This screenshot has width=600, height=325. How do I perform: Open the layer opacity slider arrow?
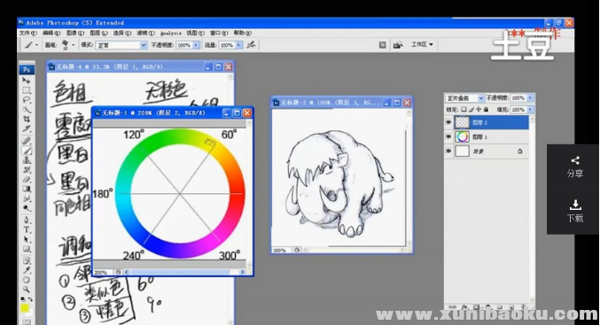[530, 98]
